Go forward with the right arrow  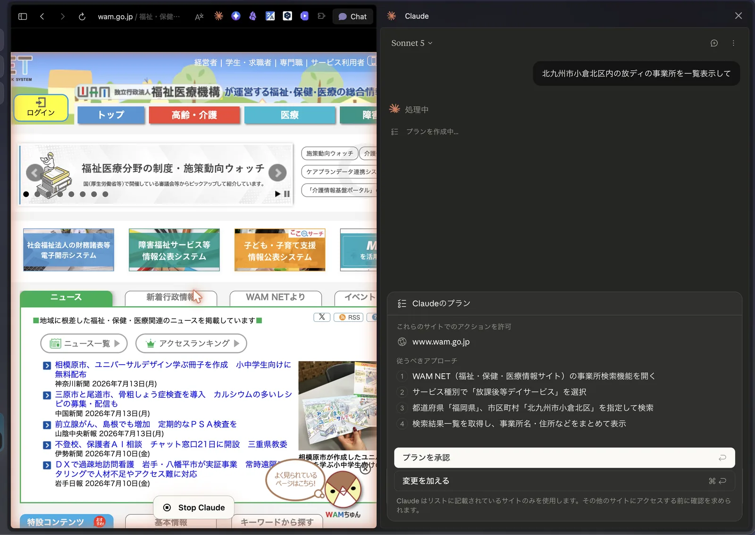[x=62, y=17]
